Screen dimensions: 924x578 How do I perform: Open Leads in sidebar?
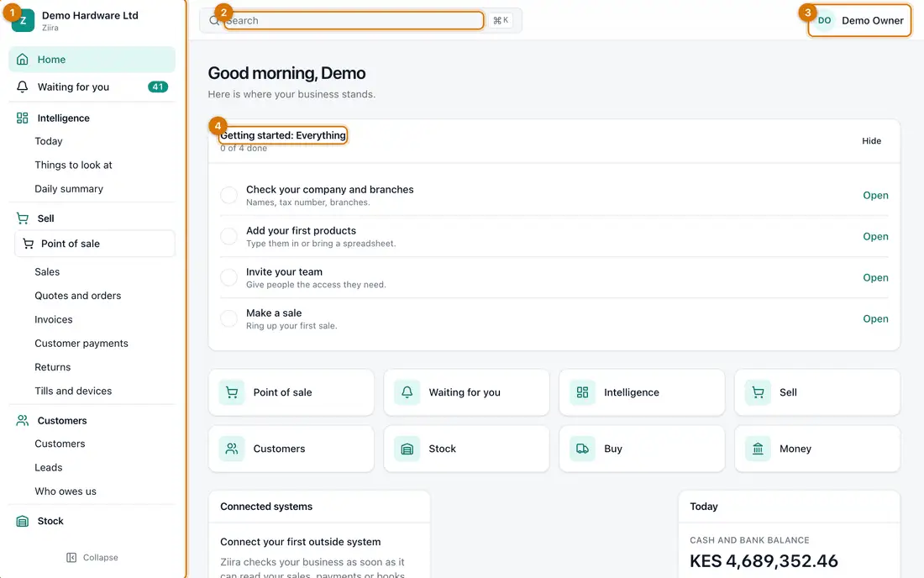(49, 468)
